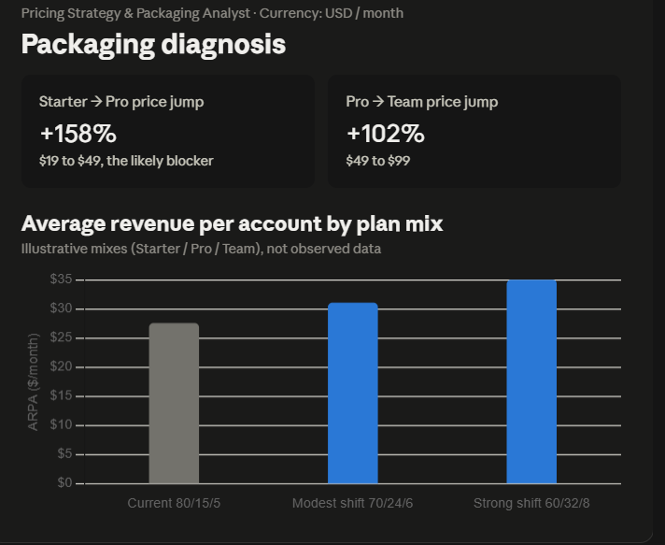Screen dimensions: 665x545
Task: Click the $30 y-axis tick label
Action: point(61,308)
